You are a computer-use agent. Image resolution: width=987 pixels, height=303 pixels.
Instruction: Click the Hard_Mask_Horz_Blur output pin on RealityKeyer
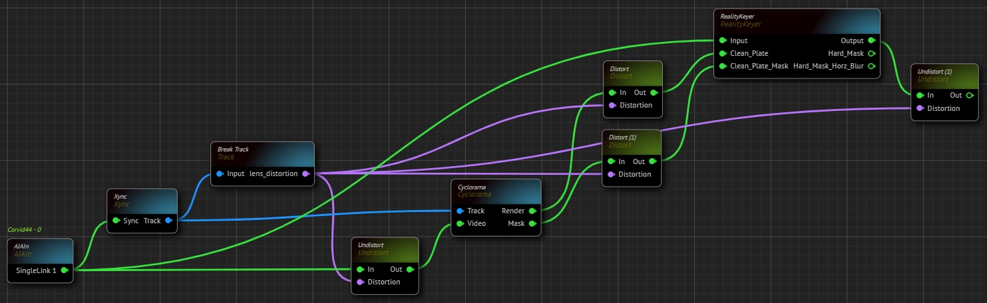[x=871, y=66]
